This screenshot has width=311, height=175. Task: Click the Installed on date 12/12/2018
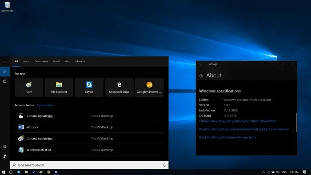pyautogui.click(x=231, y=111)
